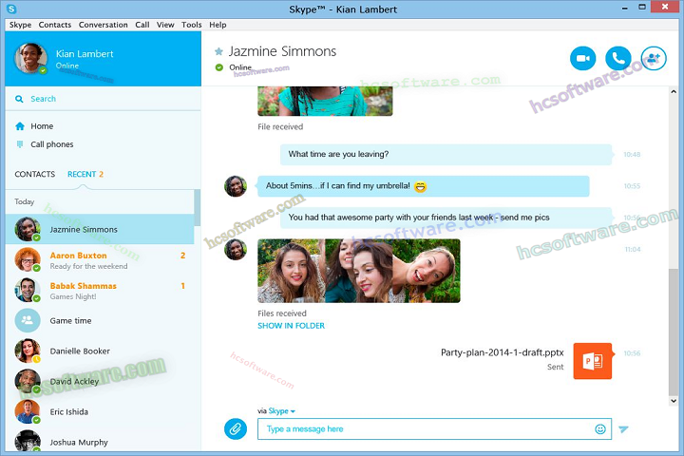Screen dimensions: 684x456
Task: Open the Conversation menu
Action: click(x=103, y=25)
